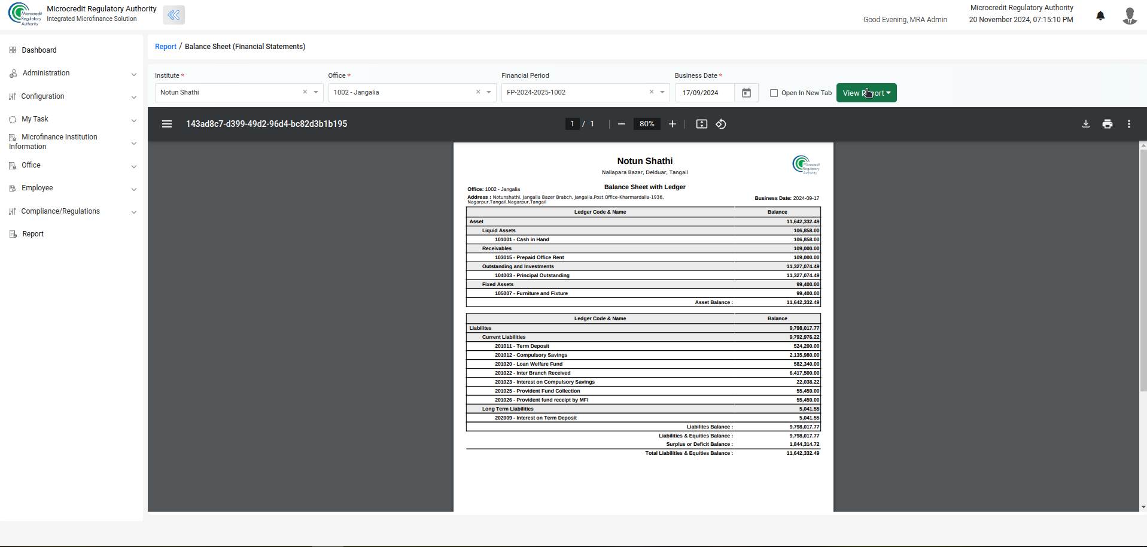This screenshot has height=547, width=1147.
Task: Clear the Institute selection
Action: pos(305,92)
